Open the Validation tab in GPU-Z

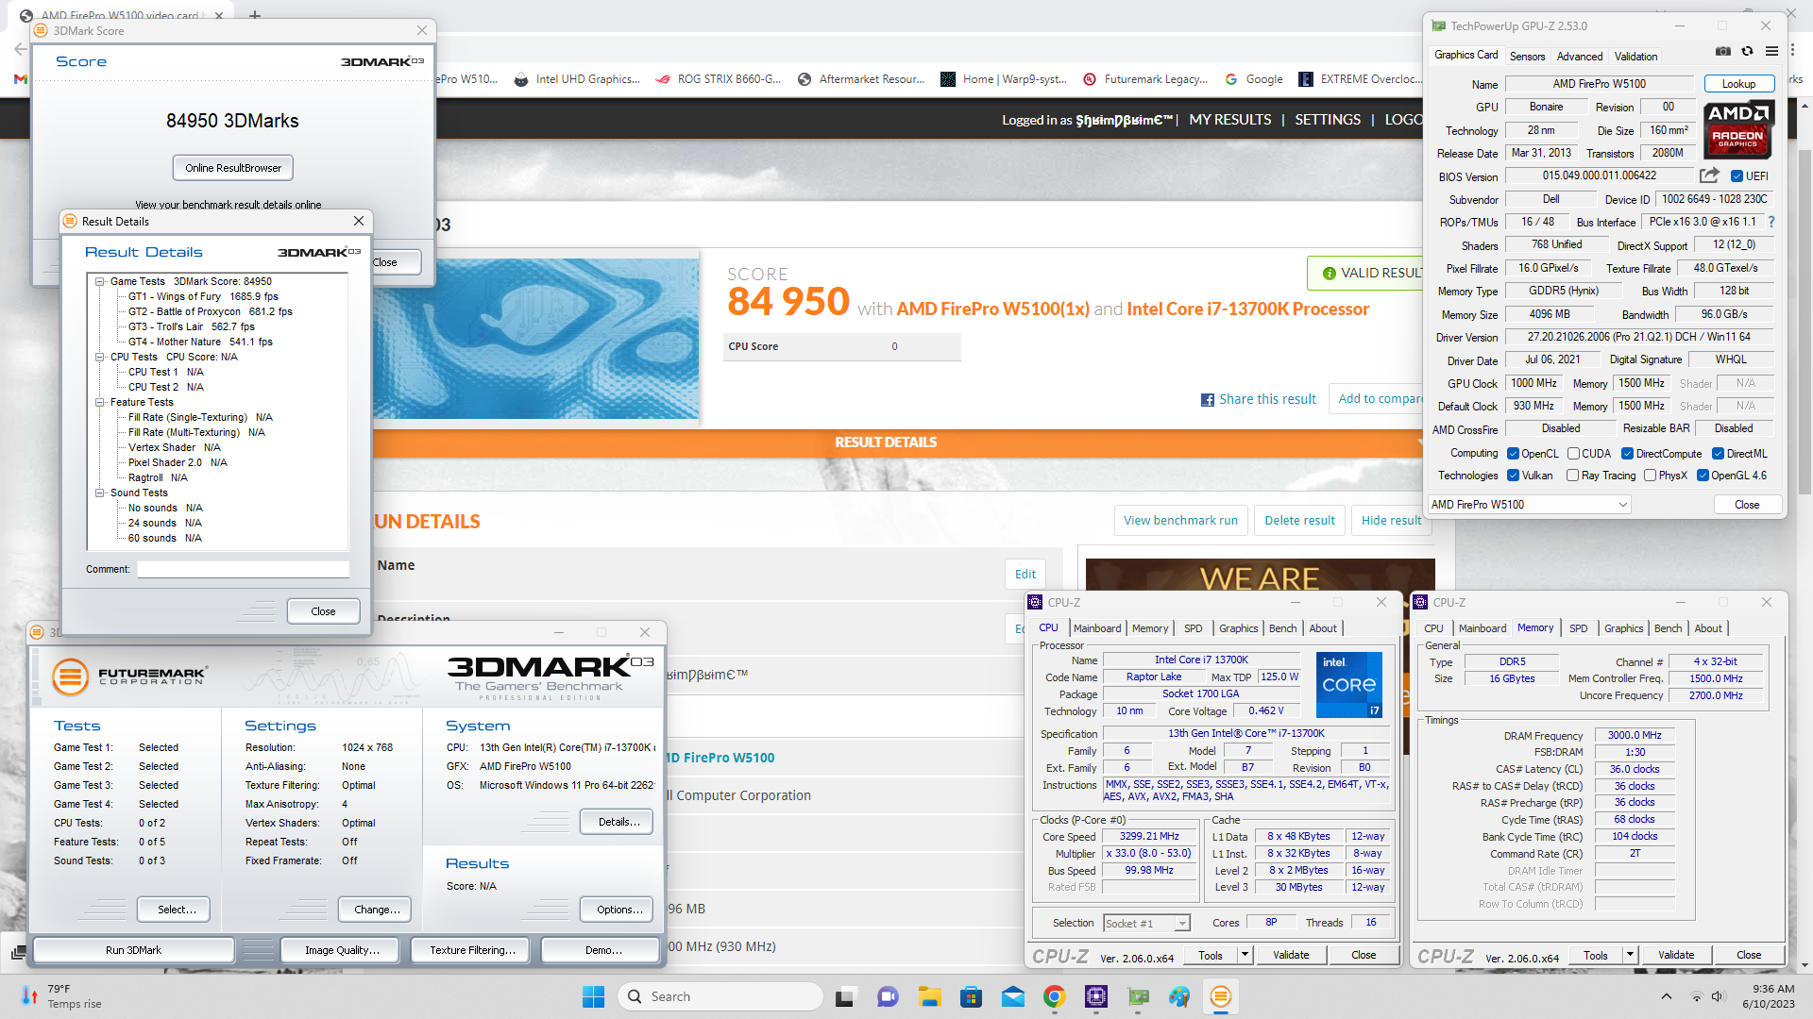pos(1635,57)
